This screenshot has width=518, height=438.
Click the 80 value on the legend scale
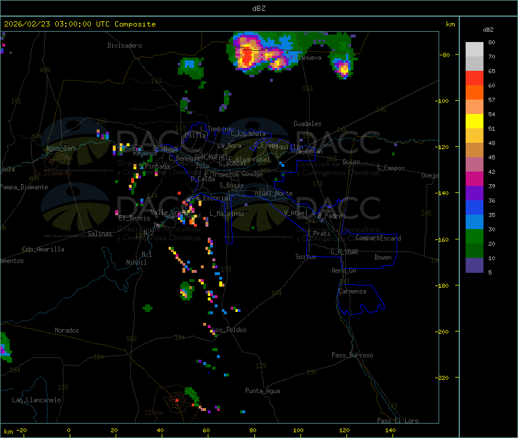pos(492,42)
